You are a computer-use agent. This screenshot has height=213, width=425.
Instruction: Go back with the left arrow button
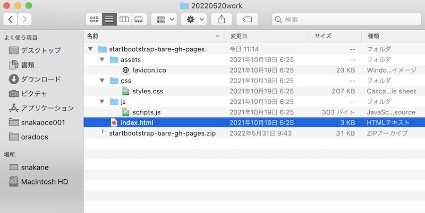11,20
